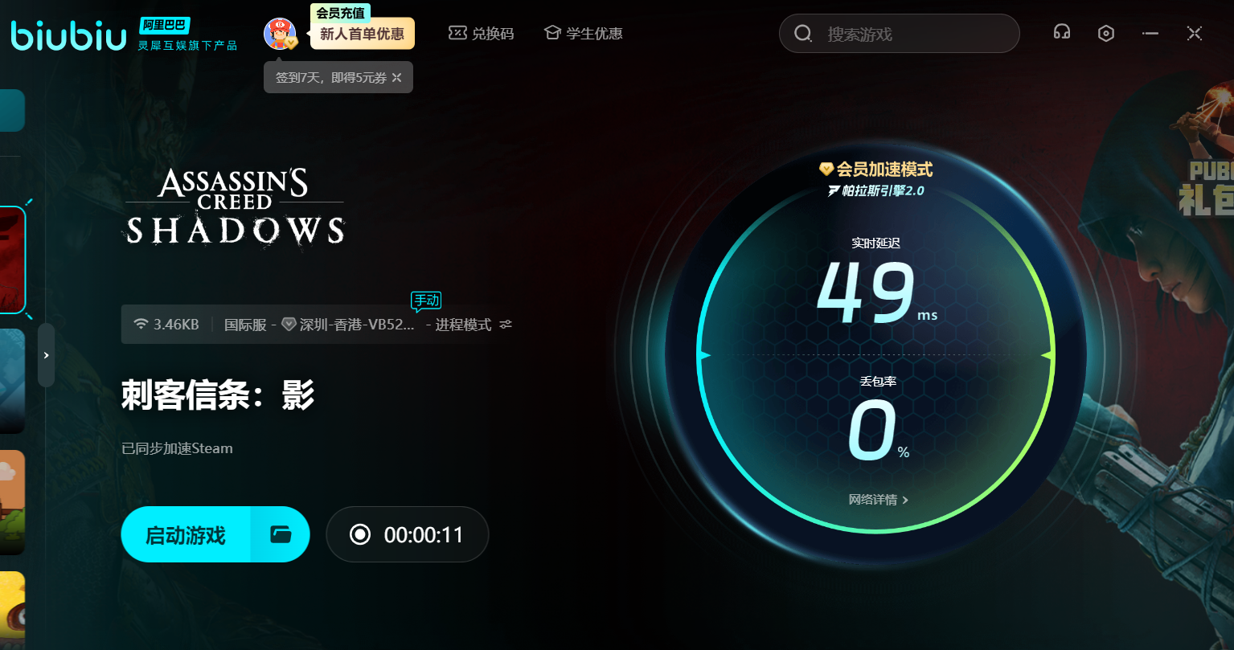Open settings via hexagon gear icon
Image resolution: width=1234 pixels, height=650 pixels.
(1107, 33)
